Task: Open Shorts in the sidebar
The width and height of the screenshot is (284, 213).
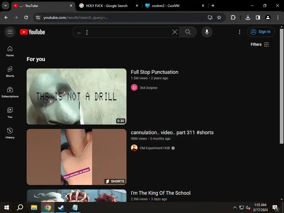Action: 10,72
